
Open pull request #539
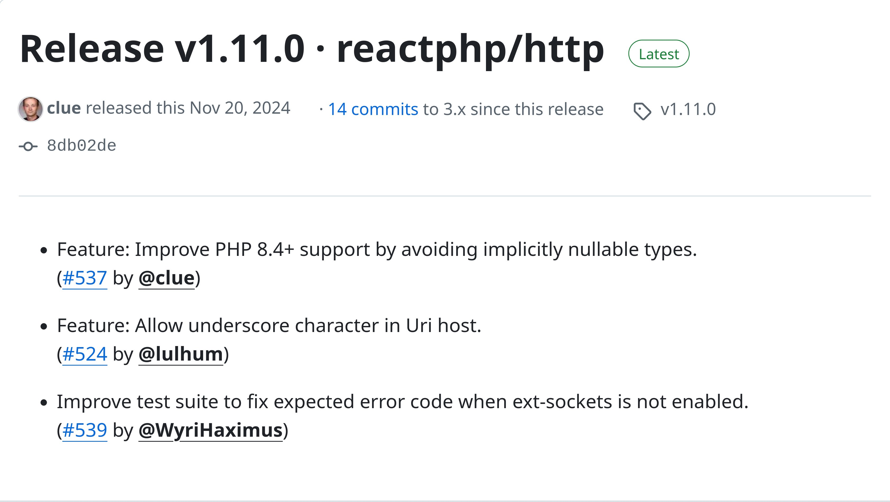[85, 430]
